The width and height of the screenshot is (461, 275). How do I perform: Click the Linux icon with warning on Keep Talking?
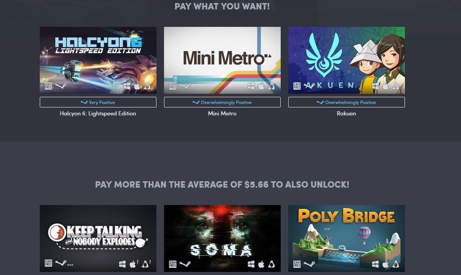(x=146, y=264)
